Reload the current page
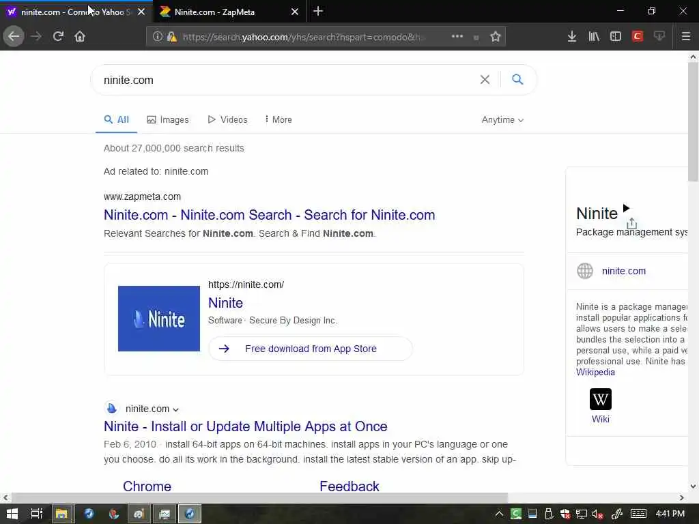 58,37
